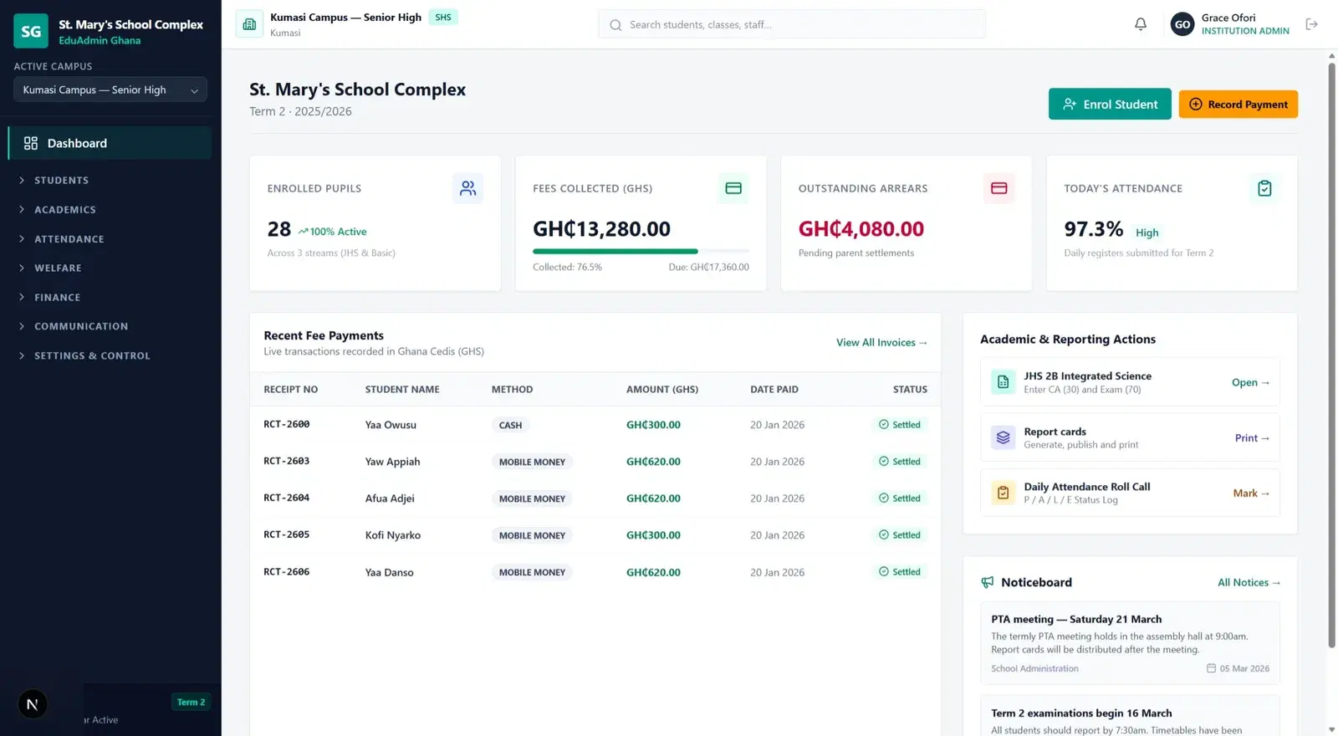The image size is (1338, 736).
Task: Click student name Afua Adjei
Action: point(390,498)
